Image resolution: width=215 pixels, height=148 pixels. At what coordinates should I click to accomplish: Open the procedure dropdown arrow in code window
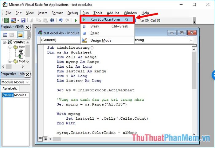point(191,40)
